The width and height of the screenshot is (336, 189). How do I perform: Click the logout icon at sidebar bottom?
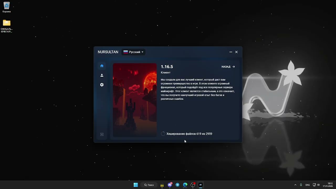pos(102,134)
